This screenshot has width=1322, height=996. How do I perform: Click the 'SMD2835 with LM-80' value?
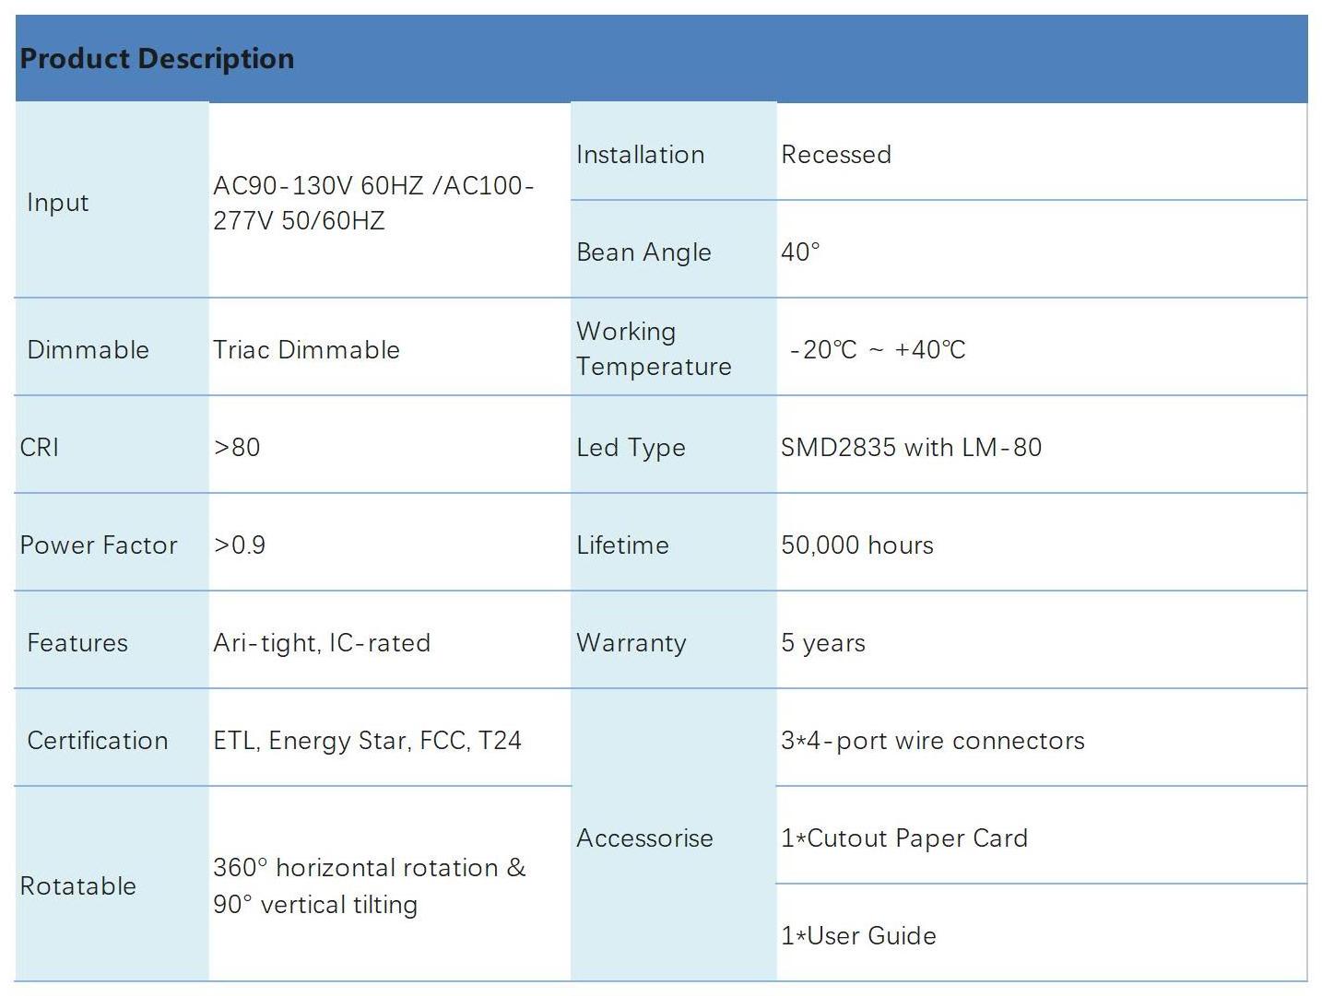pos(911,448)
